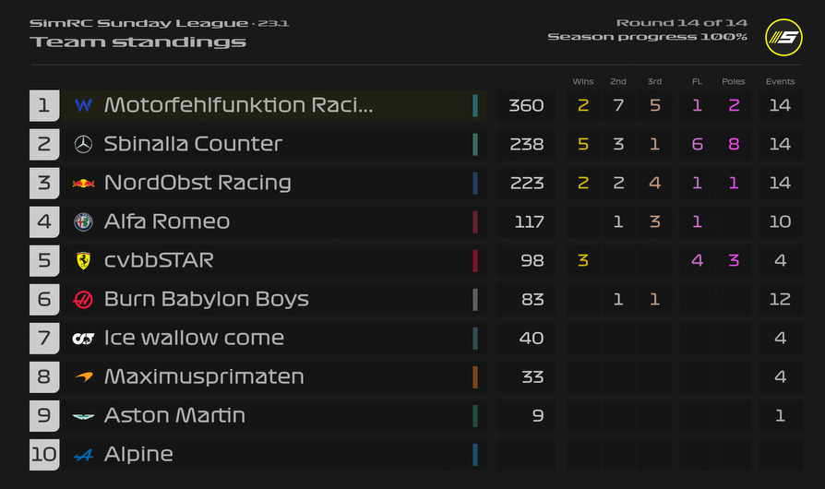The width and height of the screenshot is (825, 489).
Task: Click the Alfa Romeo team badge
Action: point(83,221)
